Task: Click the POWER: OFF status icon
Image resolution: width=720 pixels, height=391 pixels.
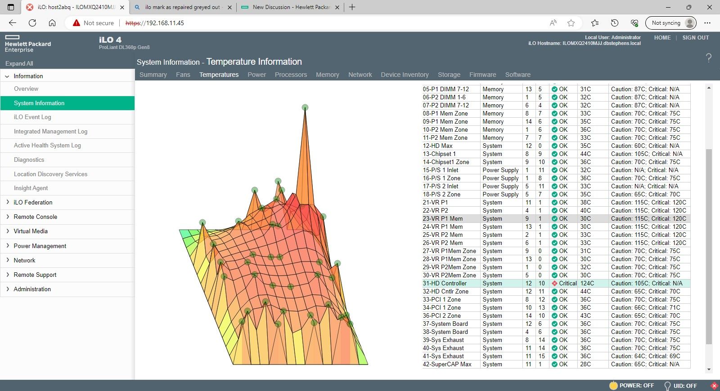Action: 613,385
